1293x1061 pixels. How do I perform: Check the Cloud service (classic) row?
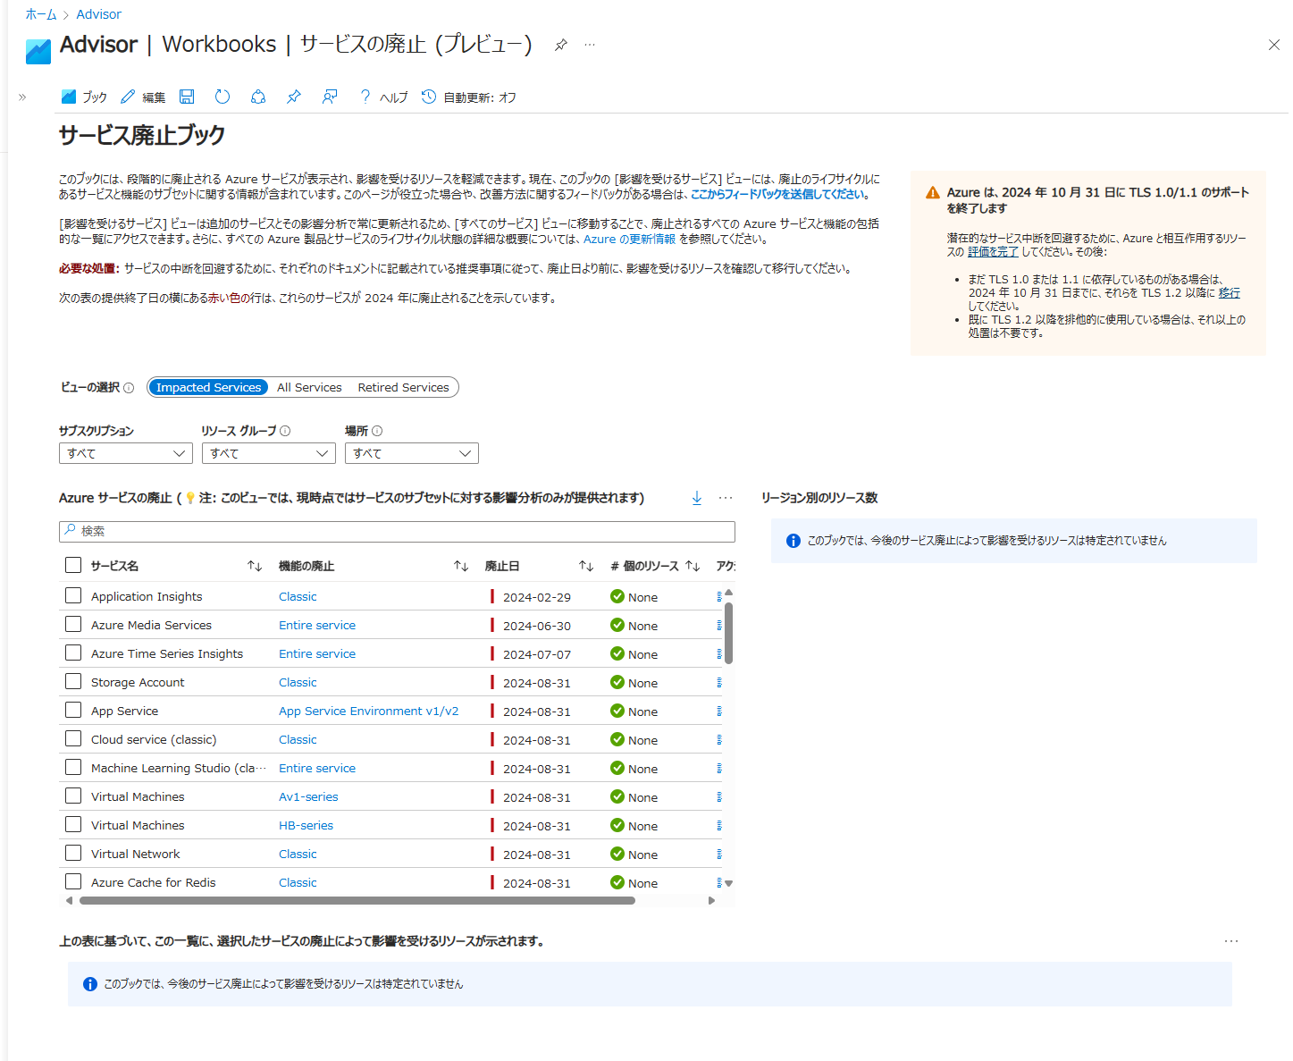pos(73,738)
